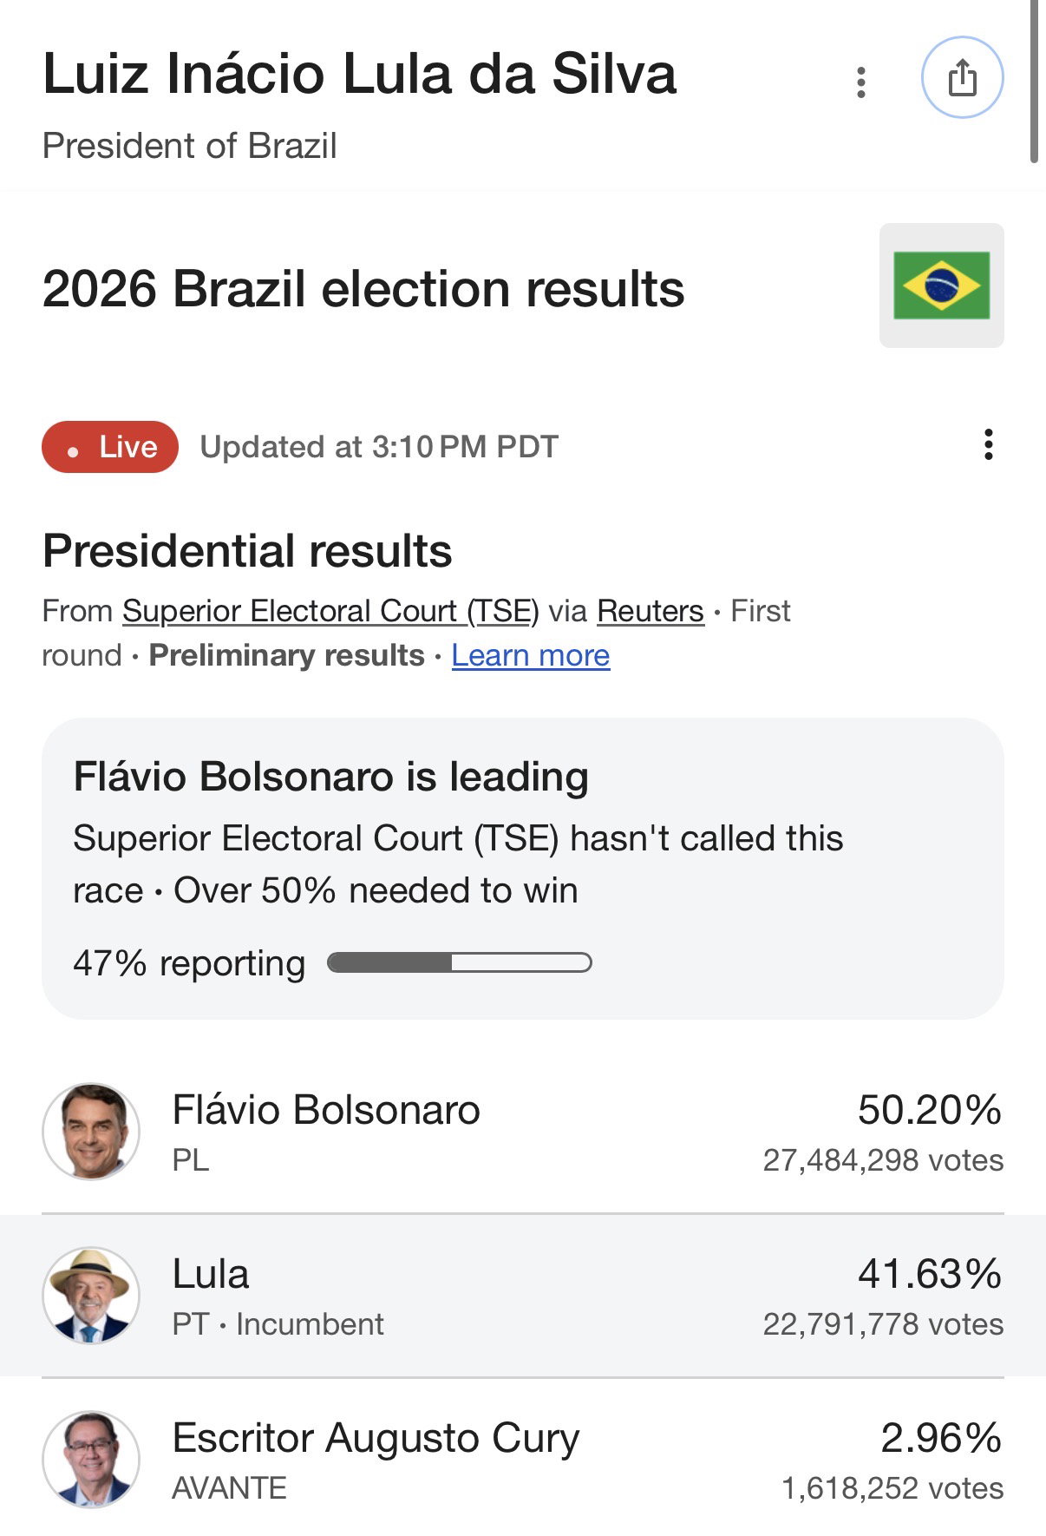The image size is (1046, 1536).
Task: Open the Superior Electoral Court (TSE) link
Action: tap(330, 611)
